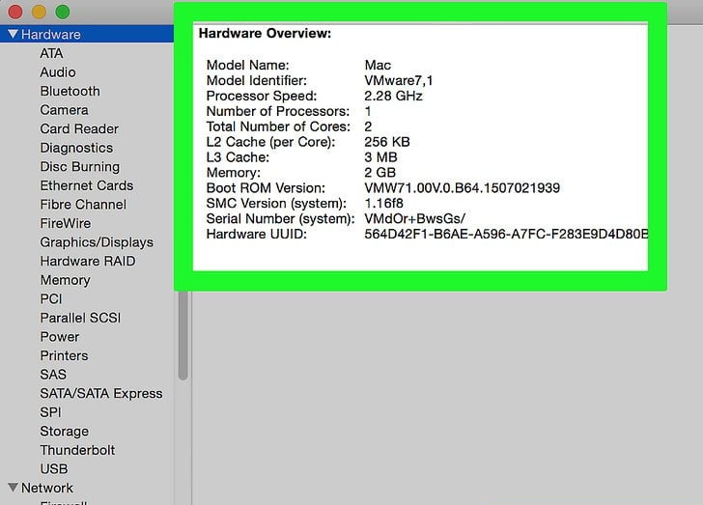
Task: Click the SMC Version value 1.16f8
Action: coord(383,203)
